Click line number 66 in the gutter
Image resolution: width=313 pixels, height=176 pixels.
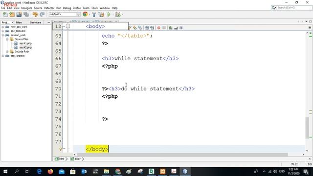(58, 59)
